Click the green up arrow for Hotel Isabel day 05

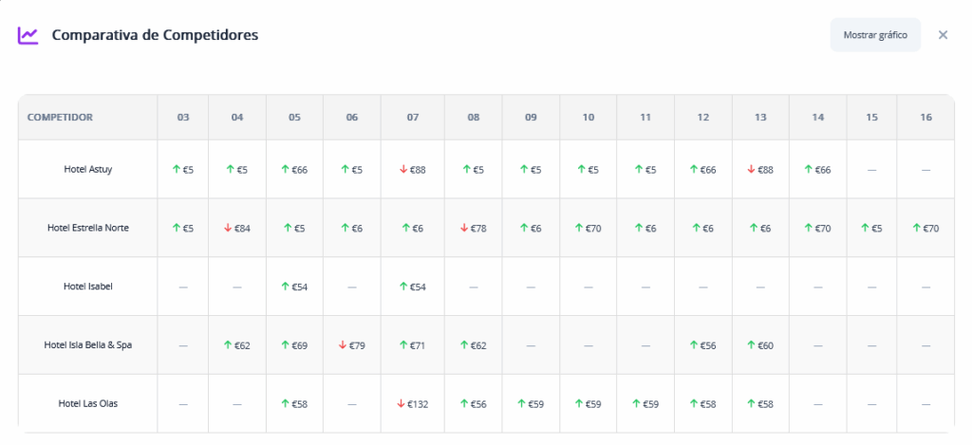[286, 287]
